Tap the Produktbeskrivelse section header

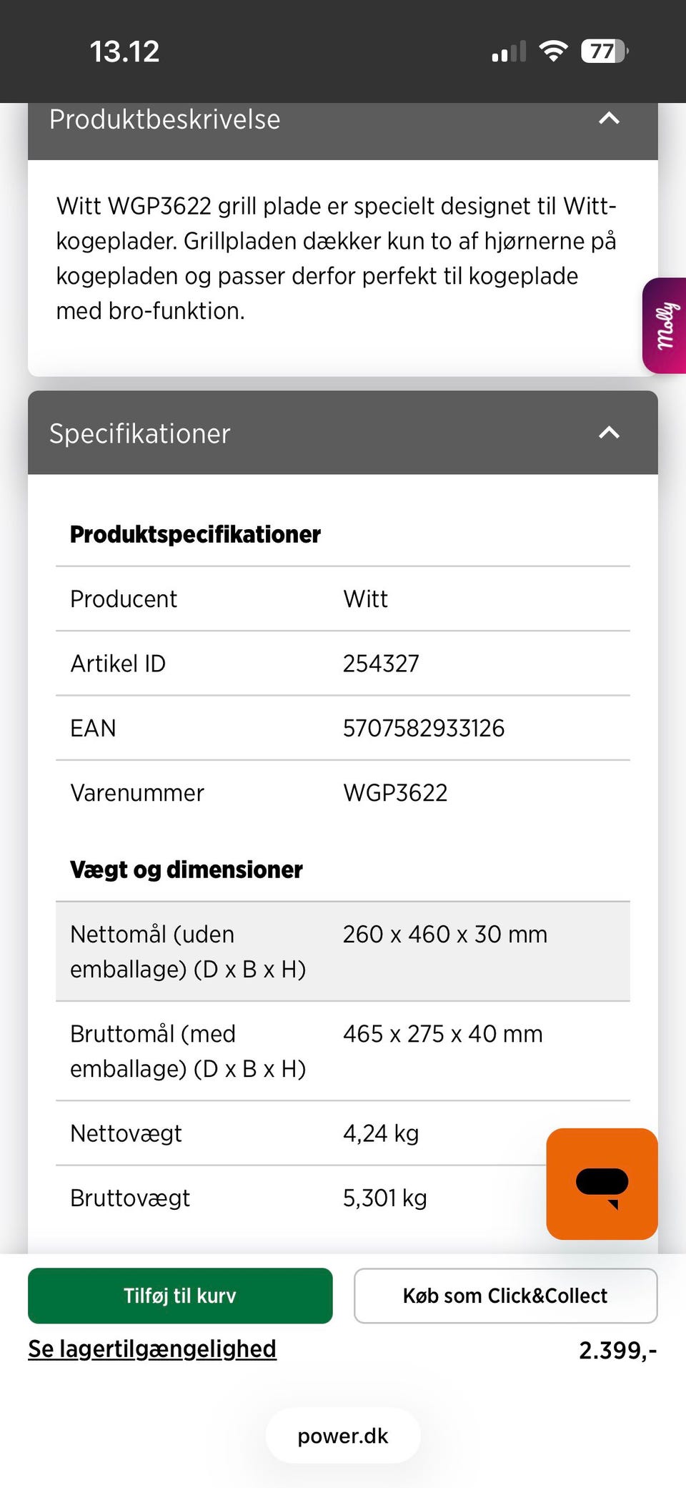point(164,120)
